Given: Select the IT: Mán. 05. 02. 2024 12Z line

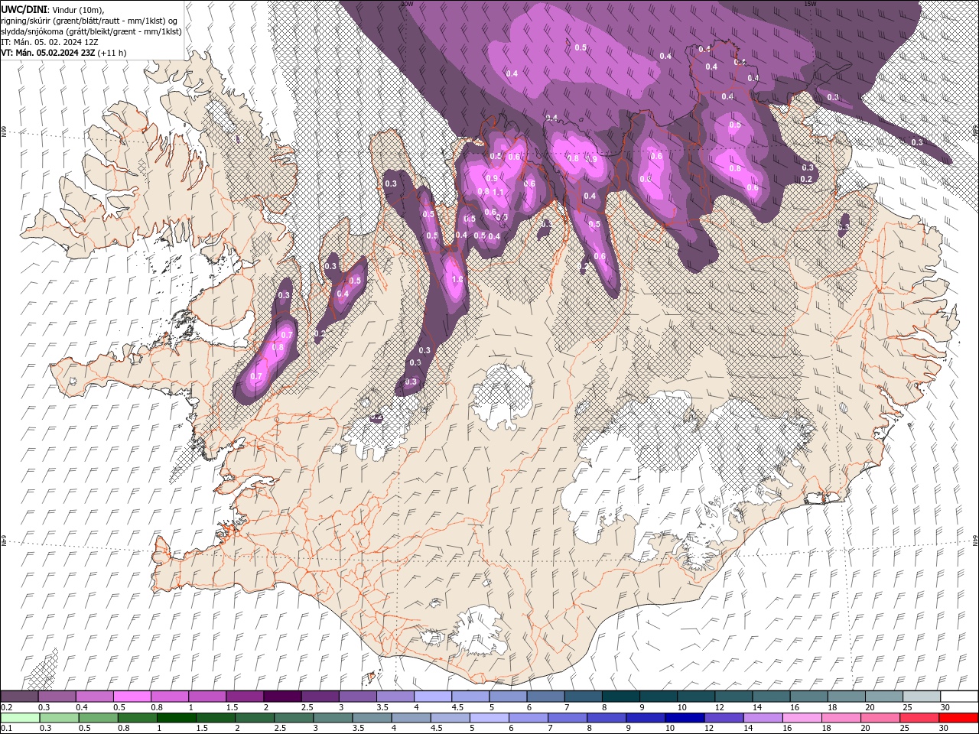Looking at the screenshot, I should point(50,42).
